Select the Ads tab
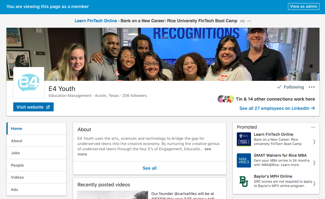This screenshot has height=199, width=325. (36, 190)
